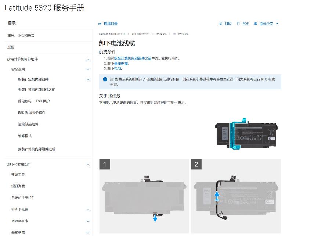The width and height of the screenshot is (318, 236).
Task: Click the eye icon next to 隐藏目录
Action: click(100, 23)
